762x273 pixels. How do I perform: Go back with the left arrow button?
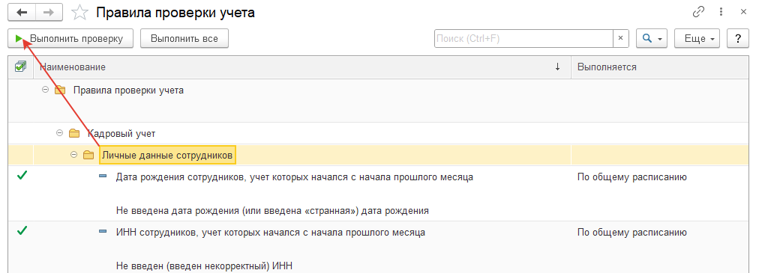pyautogui.click(x=22, y=13)
